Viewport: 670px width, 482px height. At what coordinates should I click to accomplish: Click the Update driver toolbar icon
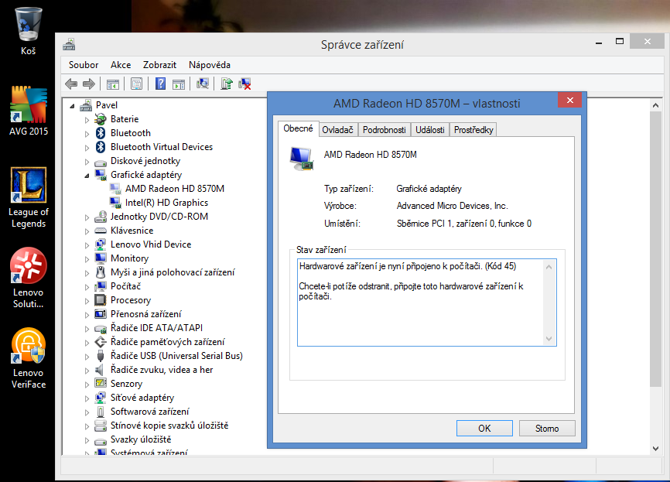click(227, 84)
